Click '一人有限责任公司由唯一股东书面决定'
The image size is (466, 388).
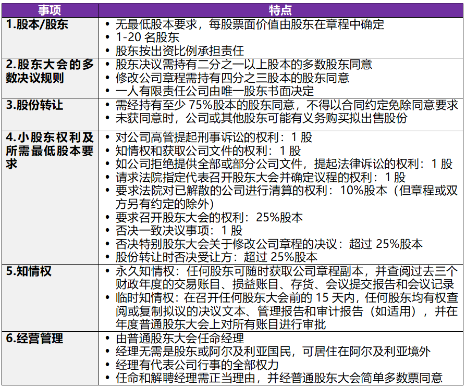click(215, 91)
